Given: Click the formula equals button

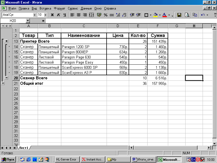Looking at the screenshot, I should click(x=43, y=21).
